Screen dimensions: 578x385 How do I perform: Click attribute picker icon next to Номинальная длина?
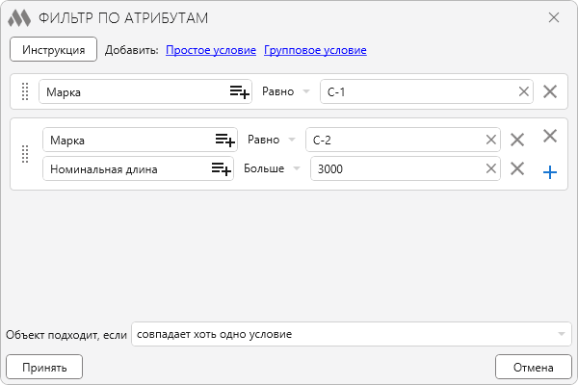(x=222, y=169)
